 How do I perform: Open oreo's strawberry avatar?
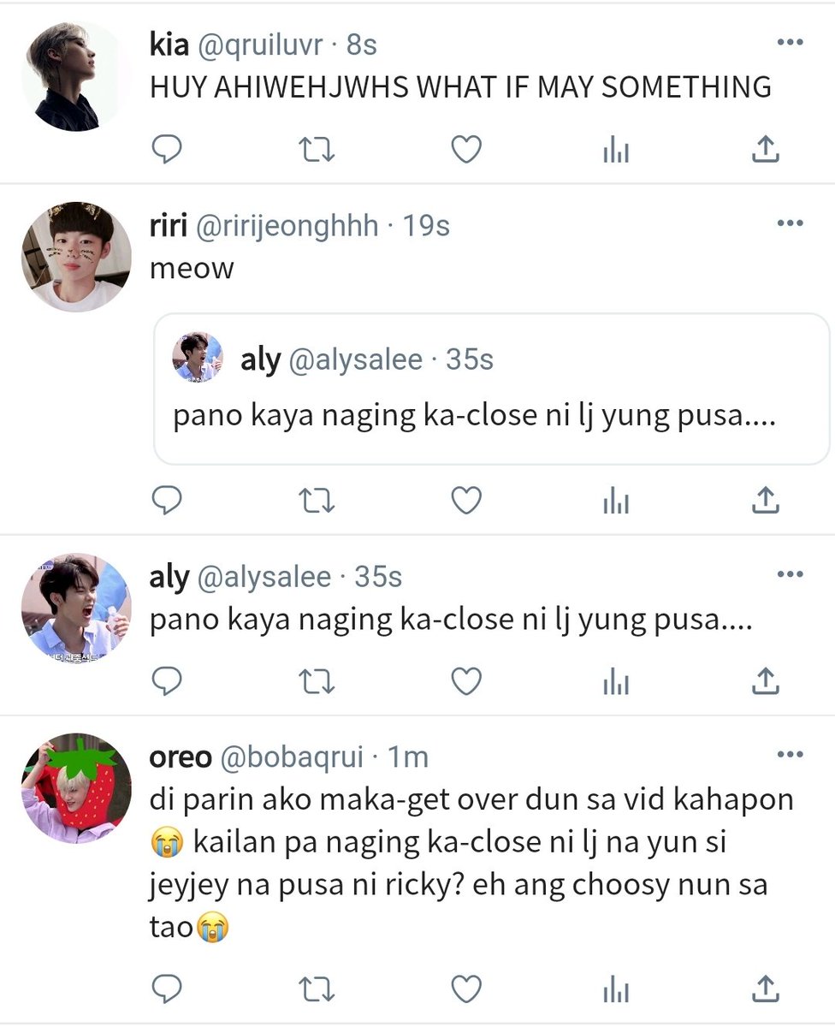[x=76, y=788]
